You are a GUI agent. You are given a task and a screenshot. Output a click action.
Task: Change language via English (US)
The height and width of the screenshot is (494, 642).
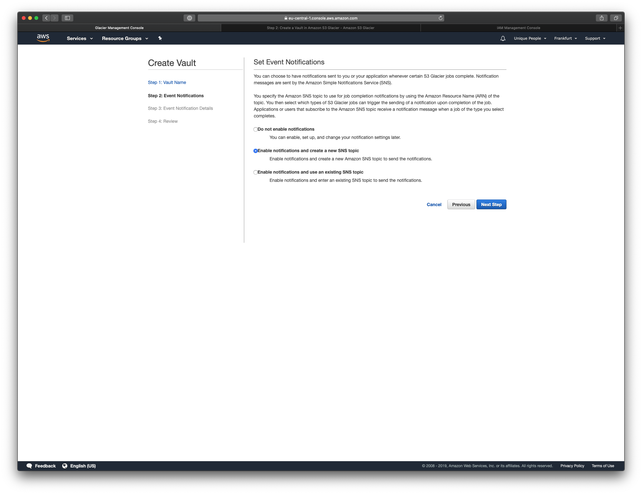[x=83, y=466]
